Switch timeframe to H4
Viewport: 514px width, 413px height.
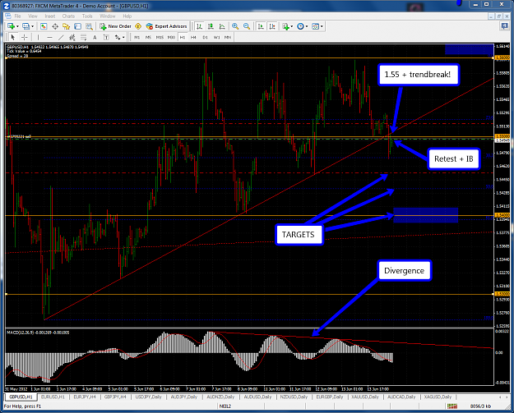[x=194, y=37]
